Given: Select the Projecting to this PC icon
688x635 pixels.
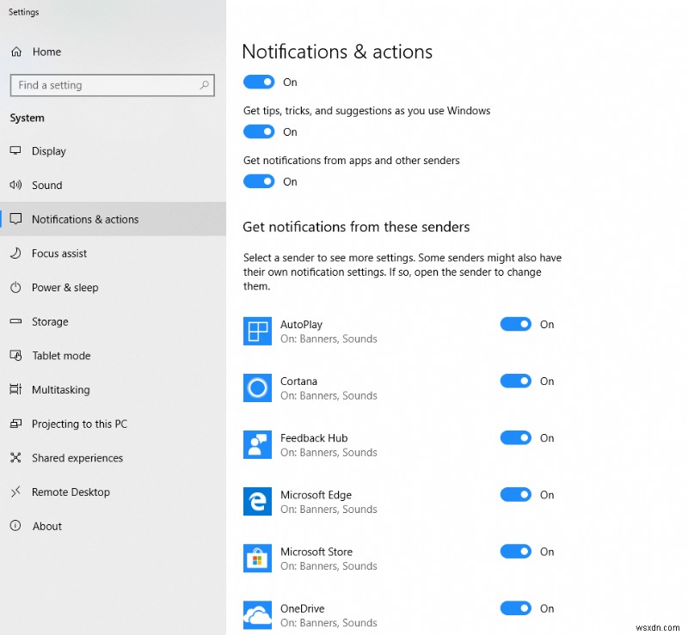Looking at the screenshot, I should (x=16, y=424).
